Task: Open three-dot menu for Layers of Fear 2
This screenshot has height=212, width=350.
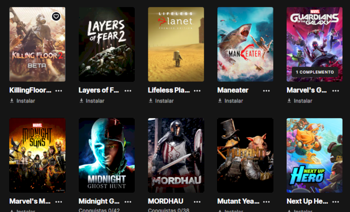Action: [x=128, y=91]
